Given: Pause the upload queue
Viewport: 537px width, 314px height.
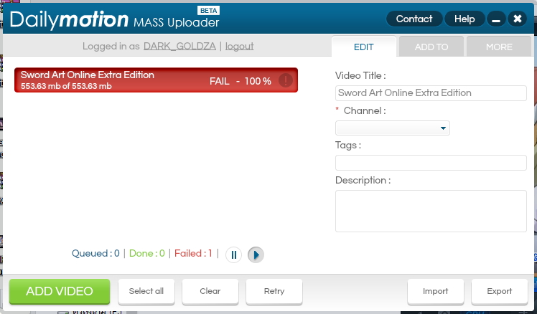Looking at the screenshot, I should click(x=234, y=254).
